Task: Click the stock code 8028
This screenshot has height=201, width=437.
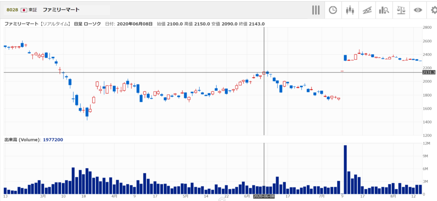Action: tap(12, 10)
